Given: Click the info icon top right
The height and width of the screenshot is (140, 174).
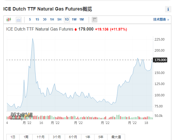Looking at the screenshot, I should click(168, 9).
